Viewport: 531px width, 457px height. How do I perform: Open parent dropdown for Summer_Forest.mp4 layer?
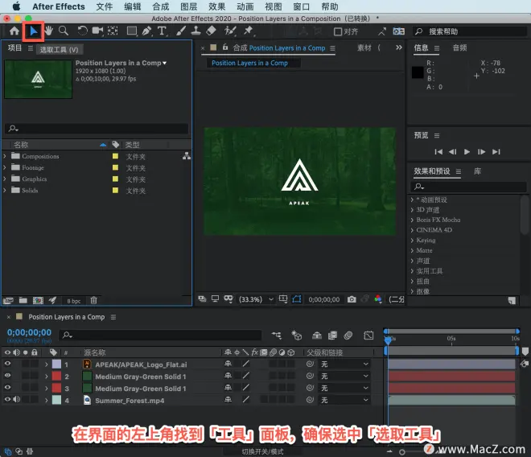click(x=344, y=400)
